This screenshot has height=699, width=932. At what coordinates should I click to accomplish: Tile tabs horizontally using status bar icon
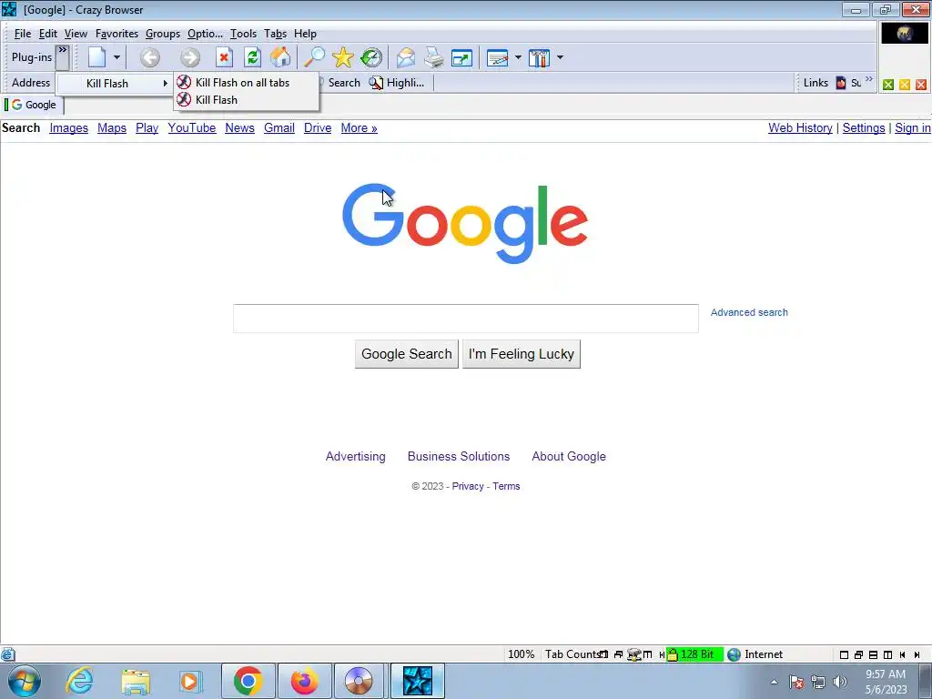pos(873,655)
